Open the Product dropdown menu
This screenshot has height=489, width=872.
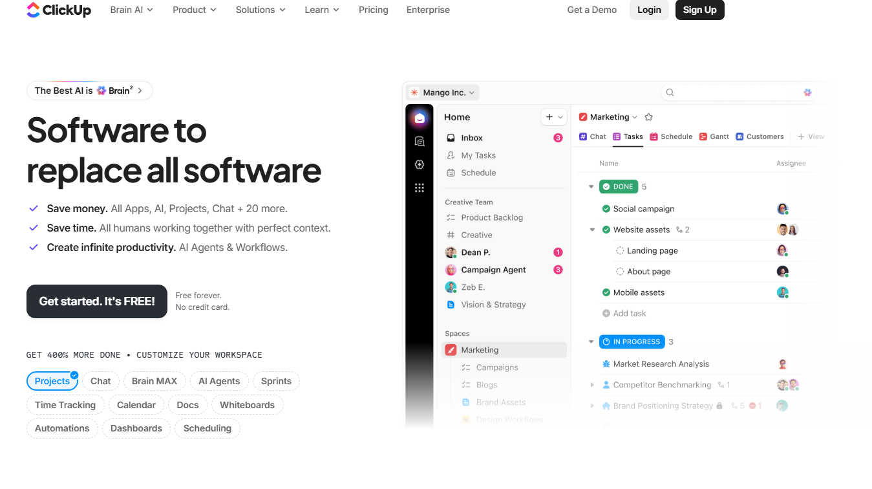coord(195,10)
